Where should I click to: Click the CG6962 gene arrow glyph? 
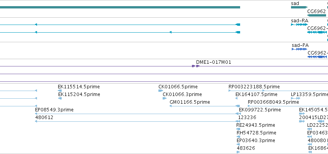click(316, 15)
